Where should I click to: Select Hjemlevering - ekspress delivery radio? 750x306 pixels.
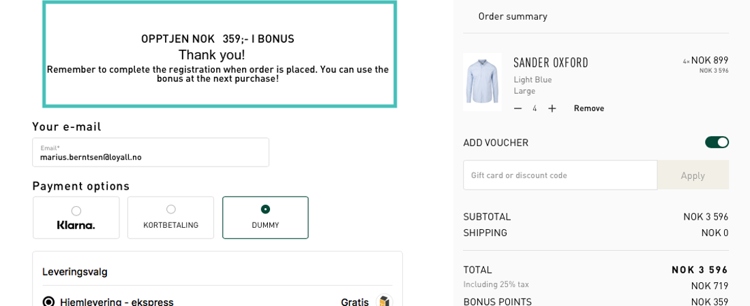(x=48, y=301)
